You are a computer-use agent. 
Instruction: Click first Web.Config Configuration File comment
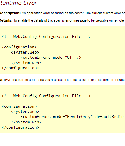[46, 37]
